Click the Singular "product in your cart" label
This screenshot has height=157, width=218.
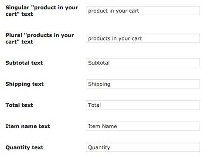pos(42,11)
